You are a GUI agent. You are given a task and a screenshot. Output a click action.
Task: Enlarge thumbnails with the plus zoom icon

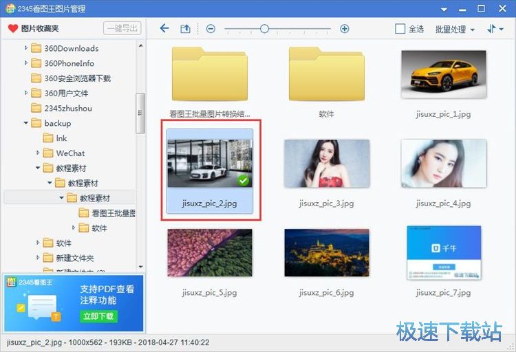344,29
